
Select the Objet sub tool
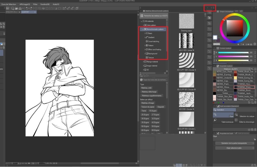tap(223, 115)
